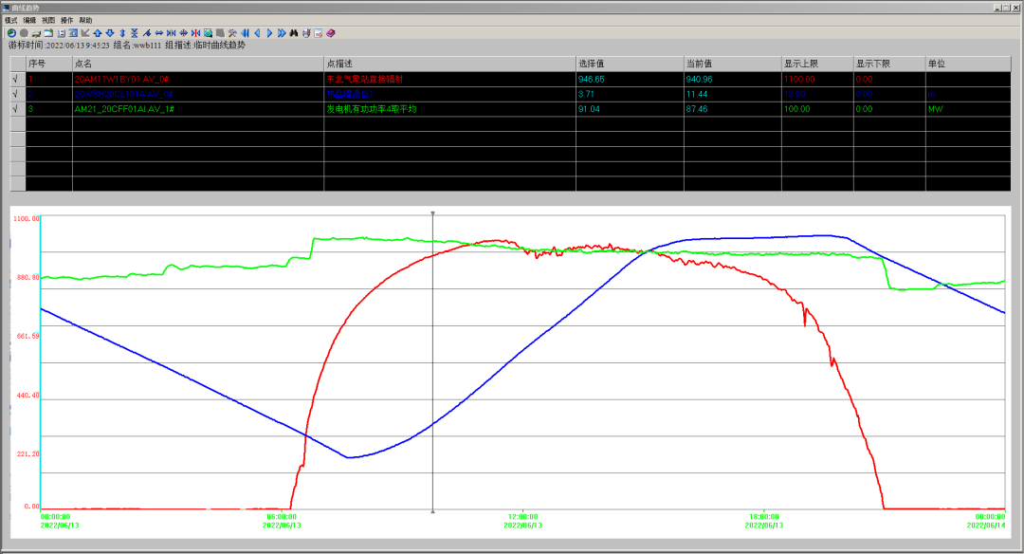Click current value 11.44
Image resolution: width=1024 pixels, height=554 pixels.
pos(696,94)
